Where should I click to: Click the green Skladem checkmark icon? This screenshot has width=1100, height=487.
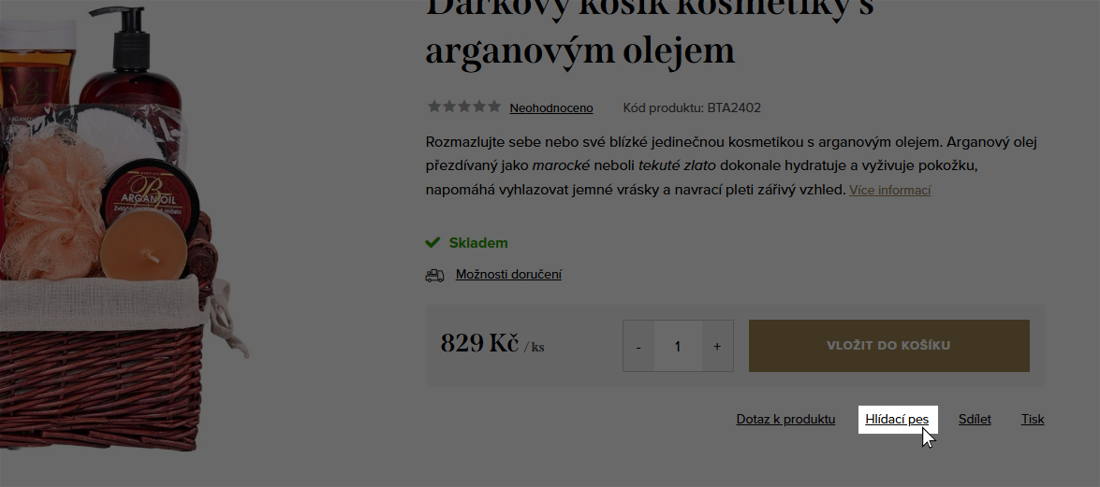pyautogui.click(x=433, y=242)
